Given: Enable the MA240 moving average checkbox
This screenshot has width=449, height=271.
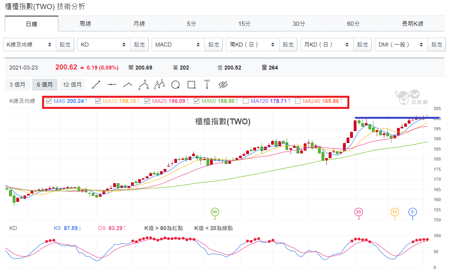Looking at the screenshot, I should (x=297, y=101).
